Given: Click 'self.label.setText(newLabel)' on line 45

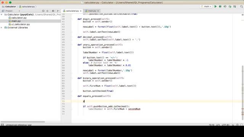Looking at the screenshot, I should 101,32.
